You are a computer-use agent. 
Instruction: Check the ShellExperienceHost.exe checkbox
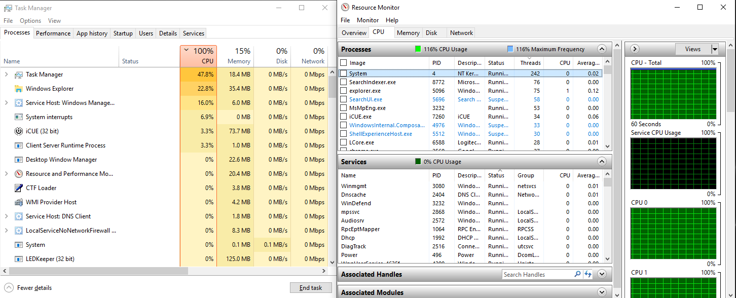click(x=344, y=134)
